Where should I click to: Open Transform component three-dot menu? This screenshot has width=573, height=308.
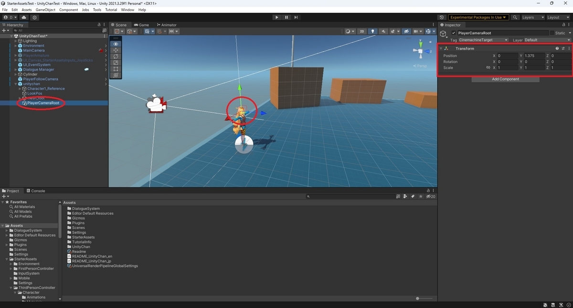569,49
